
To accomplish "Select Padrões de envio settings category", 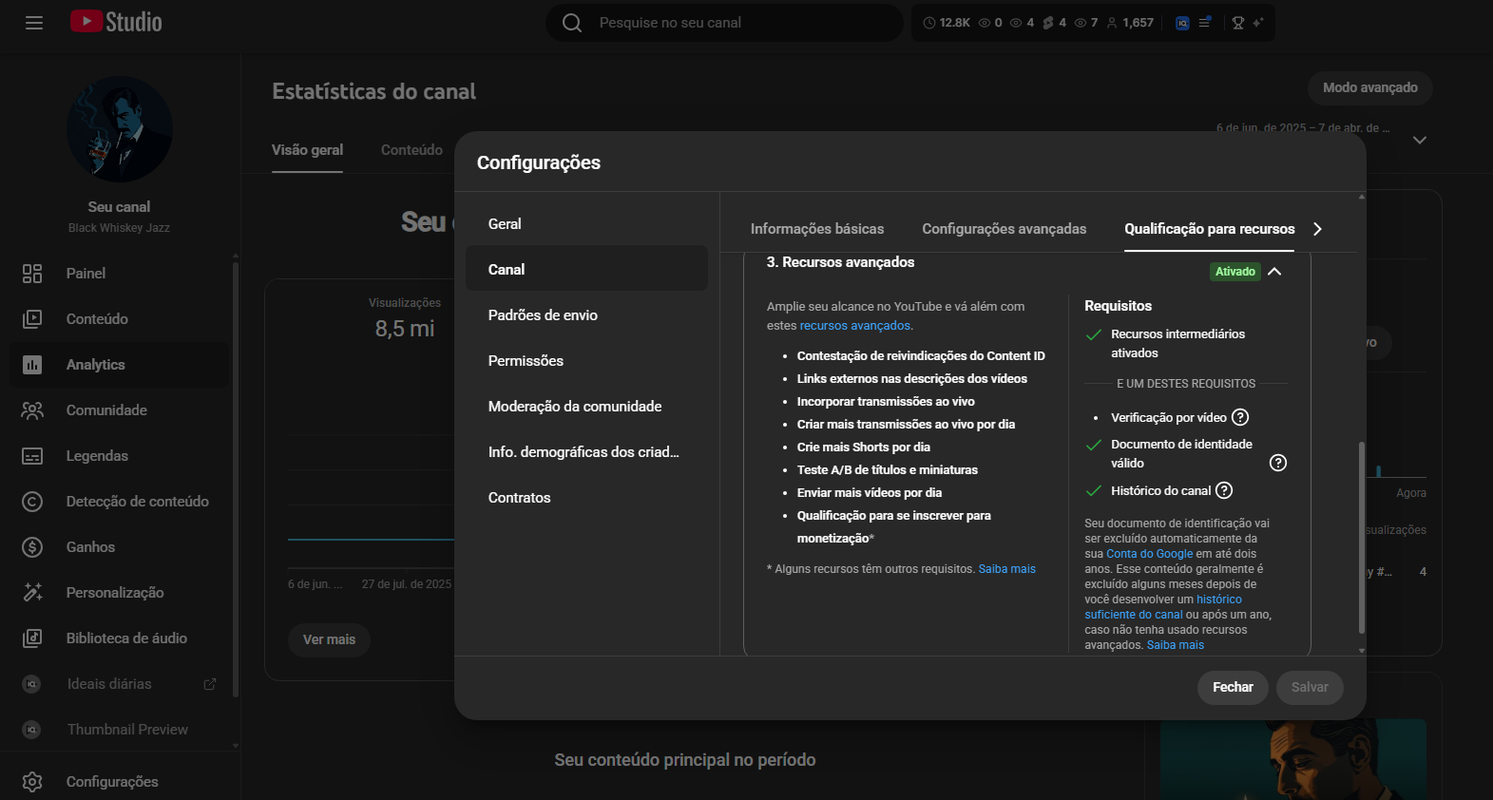I will point(543,315).
